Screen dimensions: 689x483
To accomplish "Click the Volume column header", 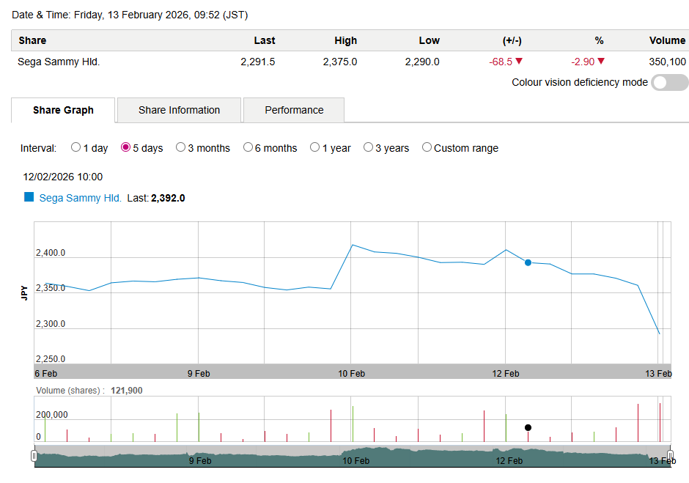I will point(667,40).
